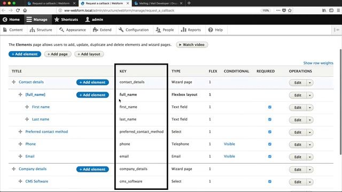This screenshot has width=342, height=192.
Task: Open the Pocket save icon
Action: point(284,10)
